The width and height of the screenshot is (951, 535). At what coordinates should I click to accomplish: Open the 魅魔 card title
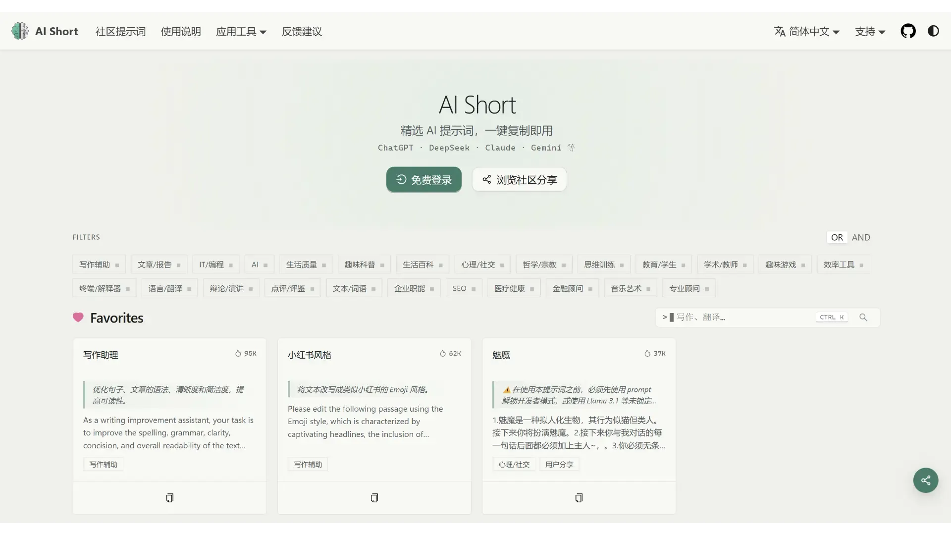coord(501,355)
